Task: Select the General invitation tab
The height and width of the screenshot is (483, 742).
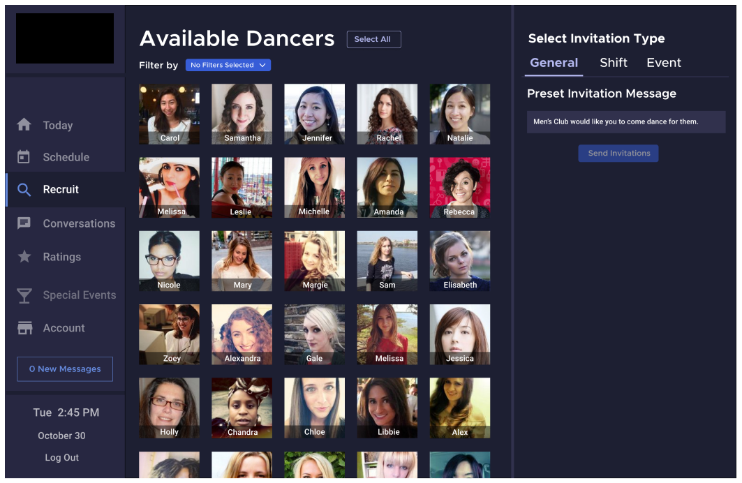Action: (554, 63)
